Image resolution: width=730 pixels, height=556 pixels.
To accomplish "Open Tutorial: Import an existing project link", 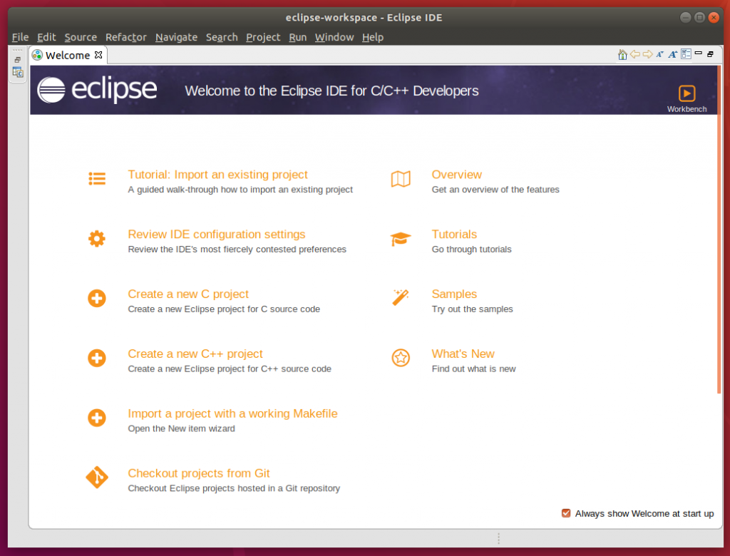I will click(217, 175).
